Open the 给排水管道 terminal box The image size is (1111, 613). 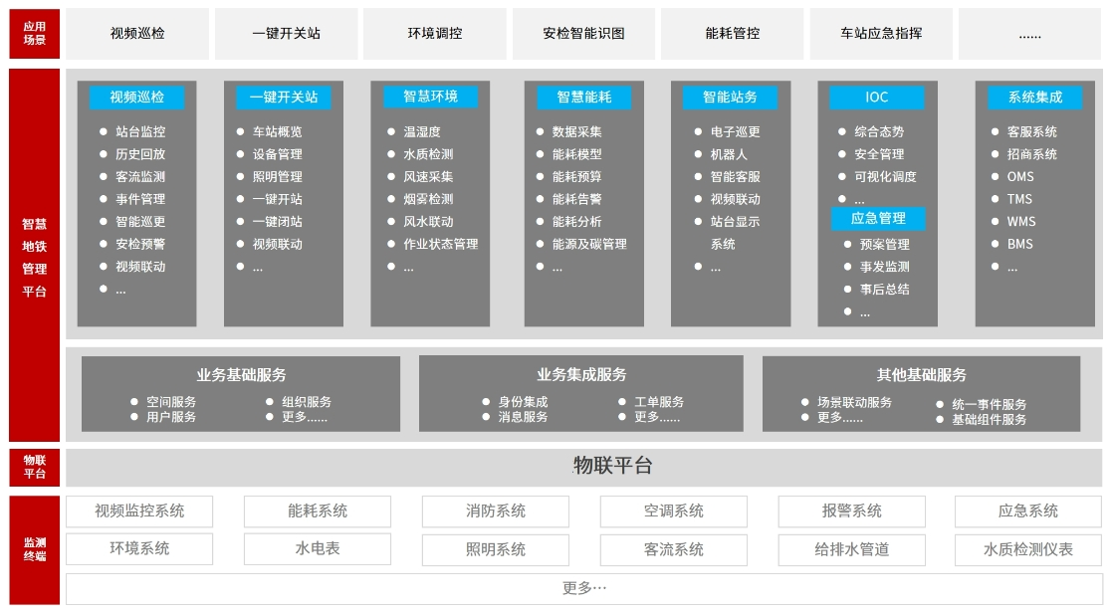852,549
